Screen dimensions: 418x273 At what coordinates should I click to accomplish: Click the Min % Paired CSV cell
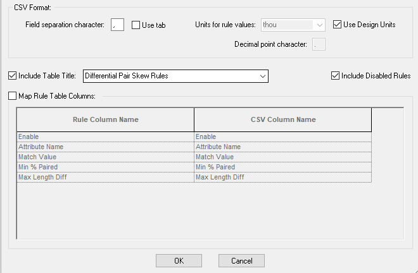click(x=282, y=167)
